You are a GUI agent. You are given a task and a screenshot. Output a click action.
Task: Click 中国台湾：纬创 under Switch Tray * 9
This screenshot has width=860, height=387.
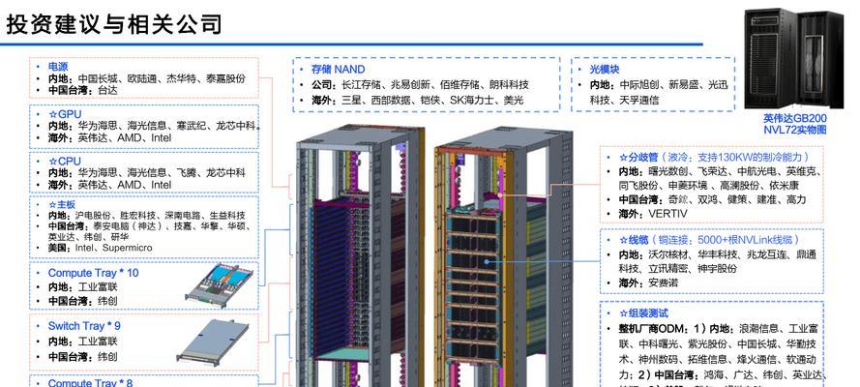pos(82,356)
